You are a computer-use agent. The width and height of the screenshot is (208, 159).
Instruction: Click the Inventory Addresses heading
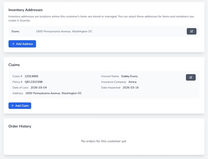pyautogui.click(x=25, y=10)
